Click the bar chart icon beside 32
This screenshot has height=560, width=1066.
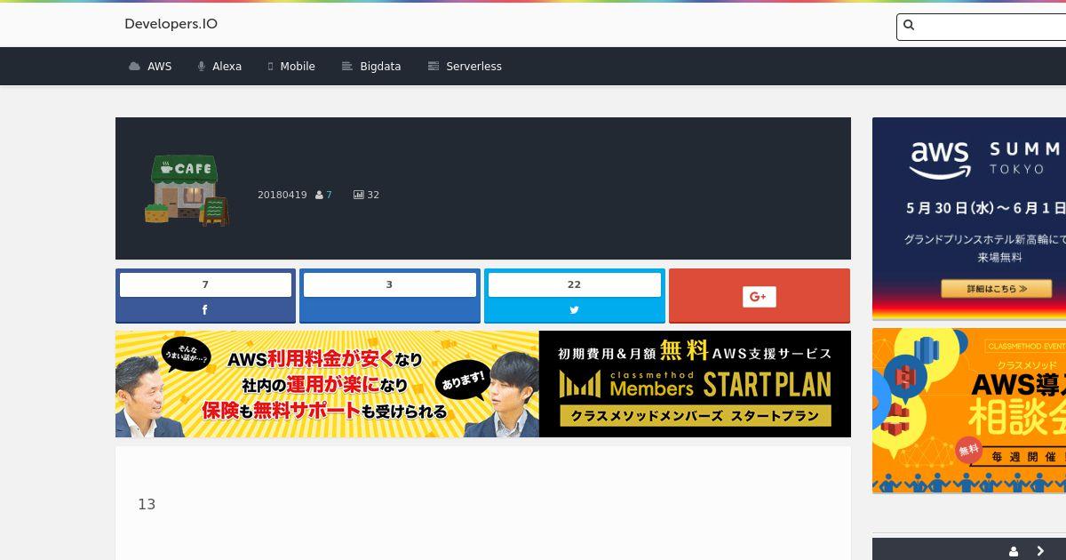point(358,195)
